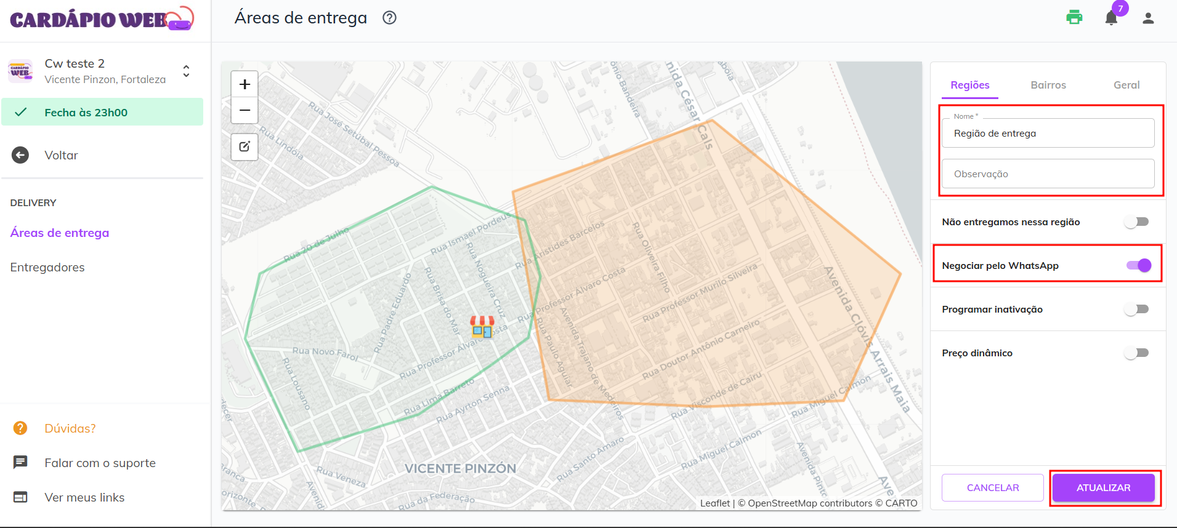The height and width of the screenshot is (528, 1177).
Task: Click the CANCELAR button
Action: (992, 488)
